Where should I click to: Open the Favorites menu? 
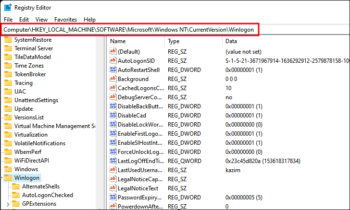(x=65, y=20)
